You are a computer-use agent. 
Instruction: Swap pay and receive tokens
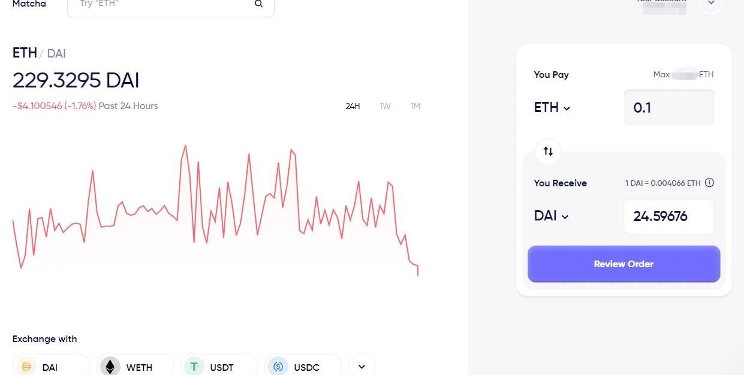(x=548, y=151)
